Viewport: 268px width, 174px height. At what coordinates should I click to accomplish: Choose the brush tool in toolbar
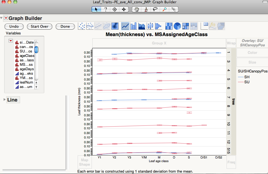click(146, 9)
